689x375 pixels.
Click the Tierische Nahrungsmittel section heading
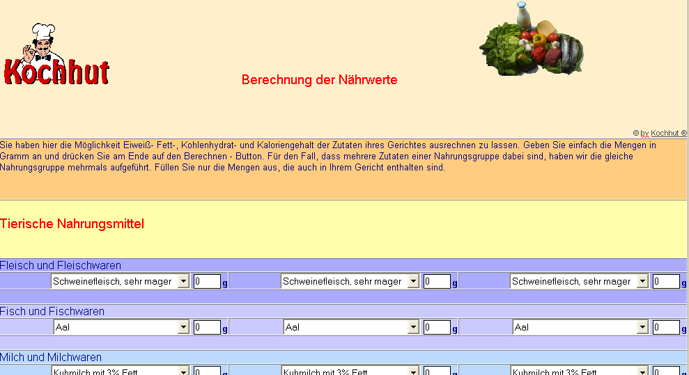pyautogui.click(x=72, y=224)
